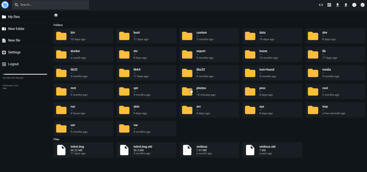
Task: Click the File Browser logo
Action: tap(5, 5)
